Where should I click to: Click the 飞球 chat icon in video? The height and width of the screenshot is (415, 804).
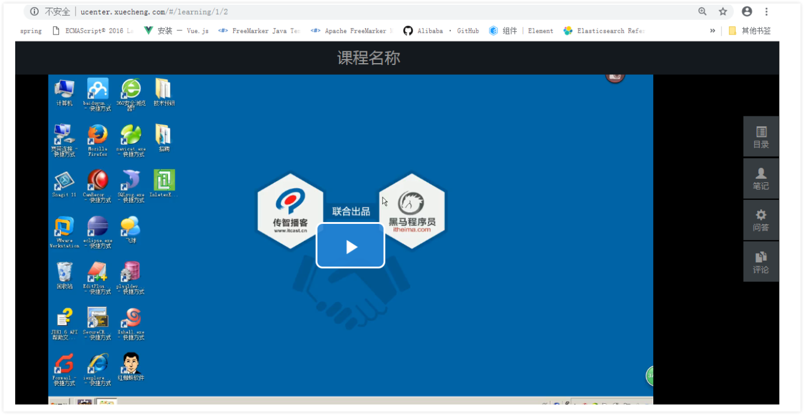130,230
